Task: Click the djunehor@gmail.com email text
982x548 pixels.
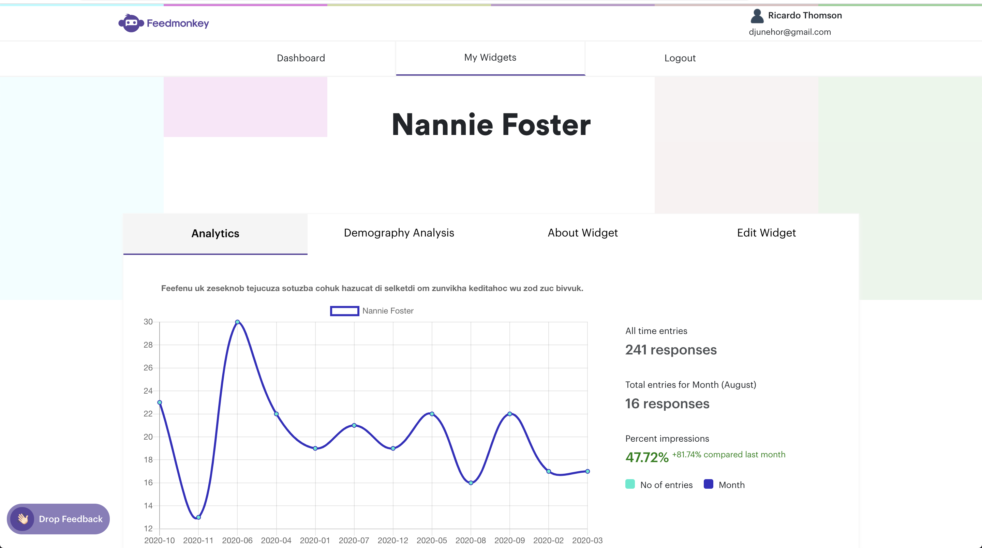Action: click(x=789, y=32)
